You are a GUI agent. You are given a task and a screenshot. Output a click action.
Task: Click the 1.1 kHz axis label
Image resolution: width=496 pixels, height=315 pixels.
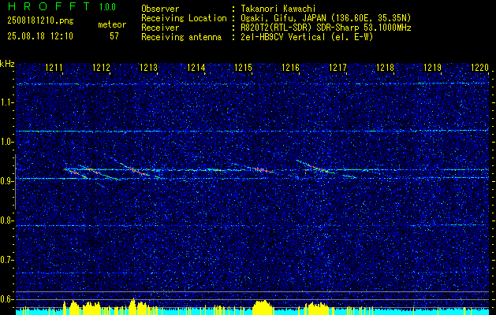tap(6, 102)
